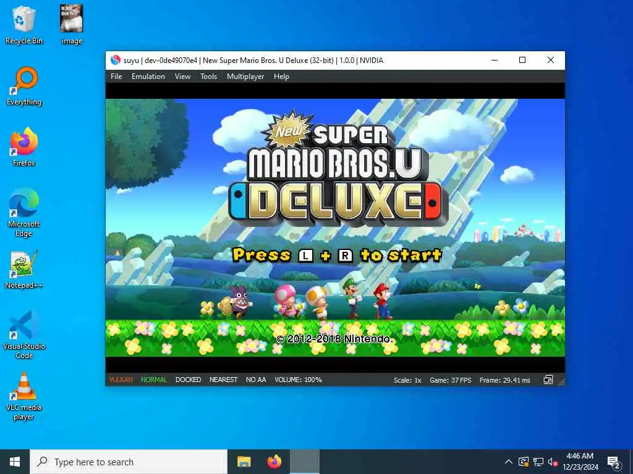Click the game render area title screen
633x474 pixels.
point(335,228)
